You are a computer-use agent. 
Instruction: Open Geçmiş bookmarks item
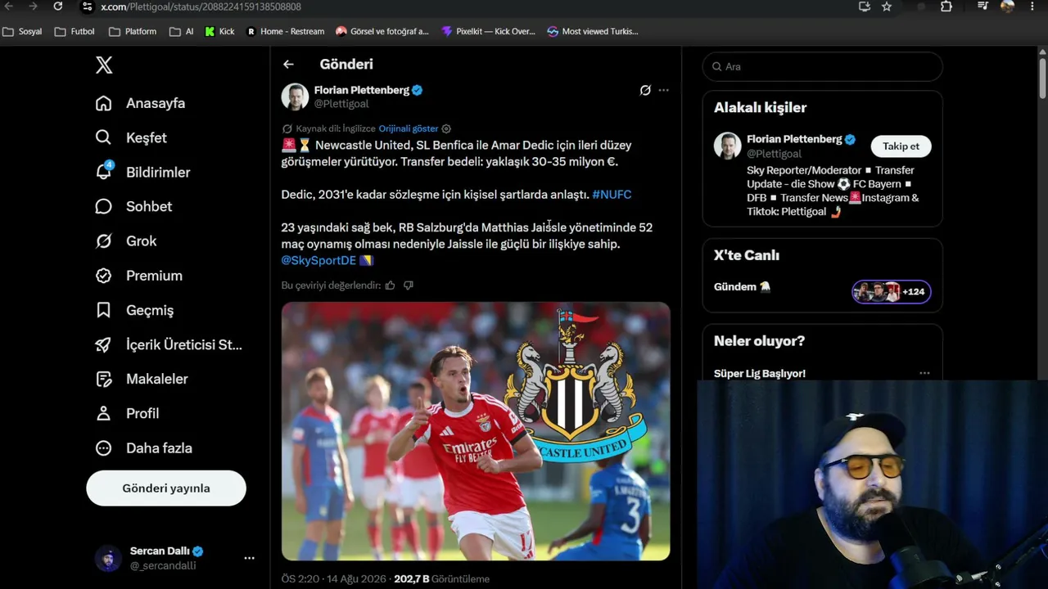coord(134,310)
